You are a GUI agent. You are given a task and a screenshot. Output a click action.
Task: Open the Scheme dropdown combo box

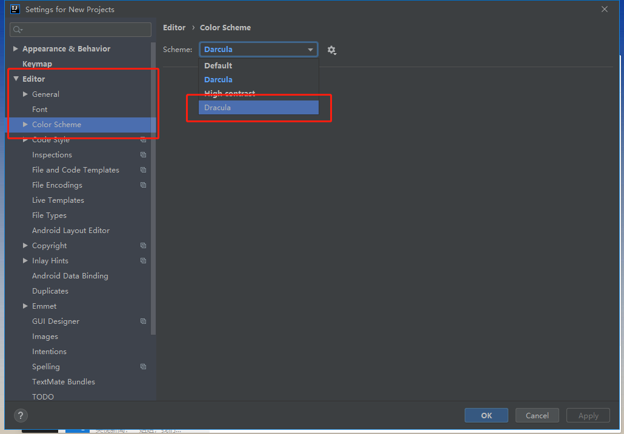[x=259, y=50]
